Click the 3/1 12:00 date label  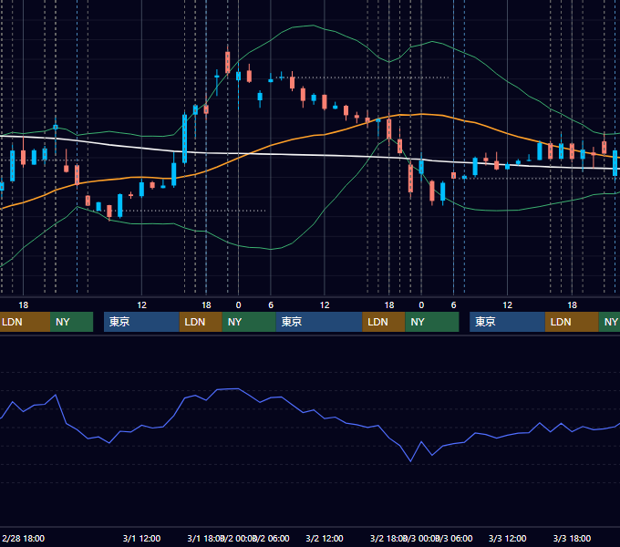(x=141, y=538)
